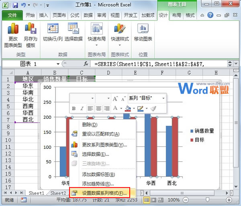Open font name dropdown in mini toolbar
241x206 pixels.
(92, 98)
